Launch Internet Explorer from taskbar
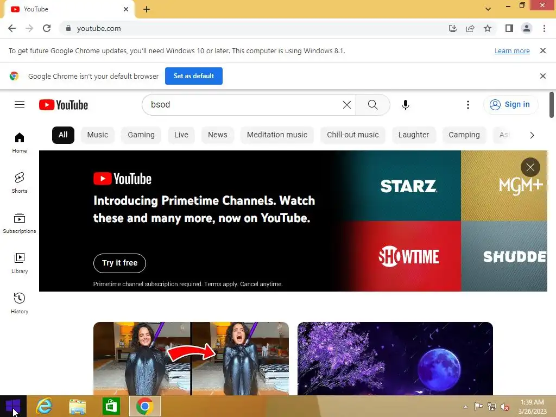Viewport: 556px width, 417px height. tap(45, 406)
